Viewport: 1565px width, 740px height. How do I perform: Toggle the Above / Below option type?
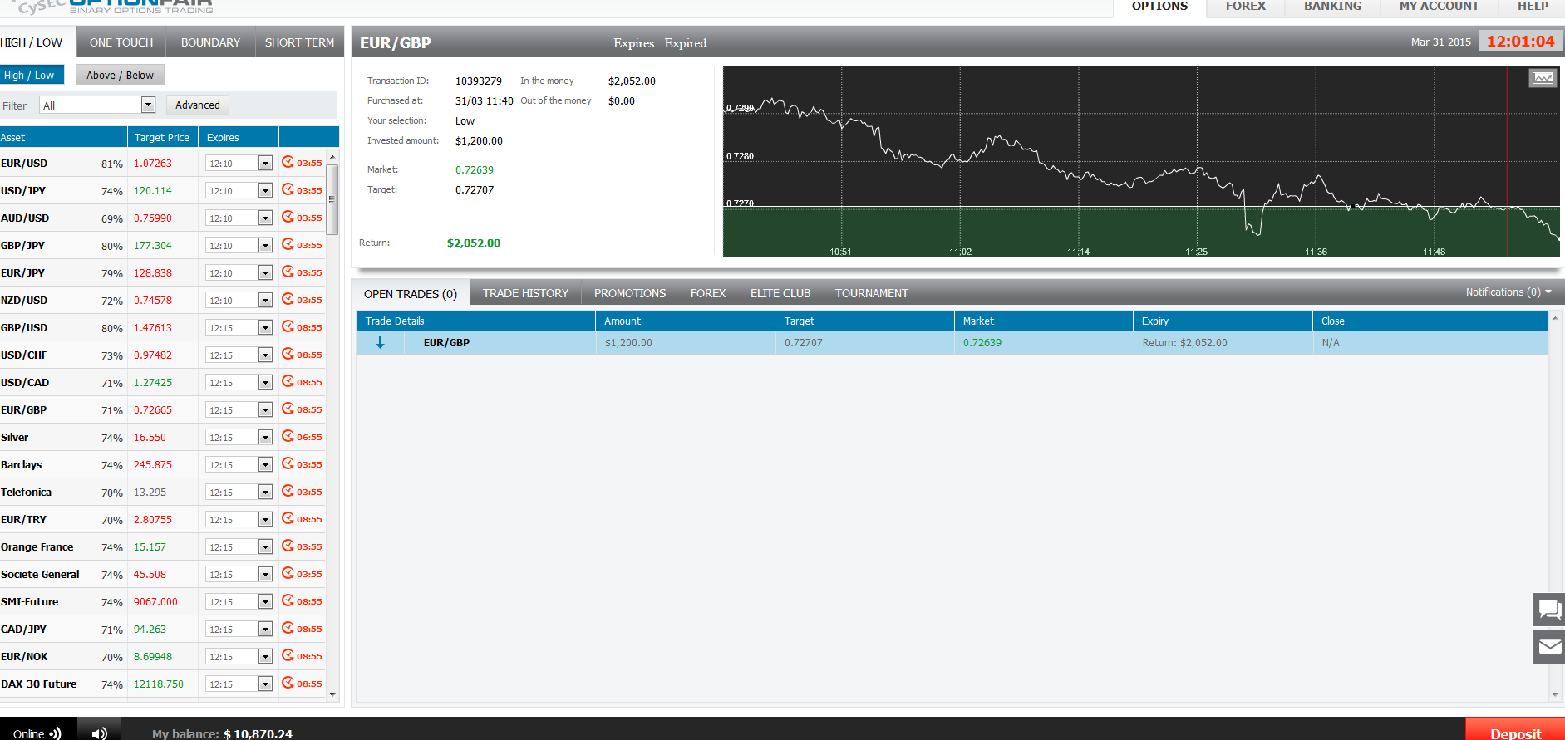(120, 75)
